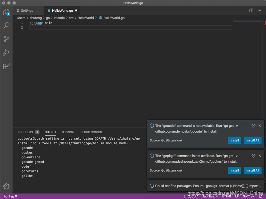
Task: Open the Explorer view in activity bar
Action: tap(6, 12)
